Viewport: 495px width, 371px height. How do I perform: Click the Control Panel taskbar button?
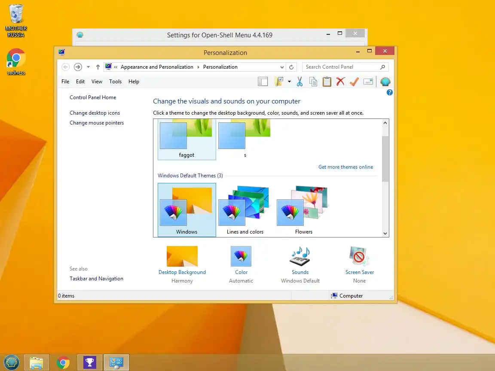(x=116, y=362)
